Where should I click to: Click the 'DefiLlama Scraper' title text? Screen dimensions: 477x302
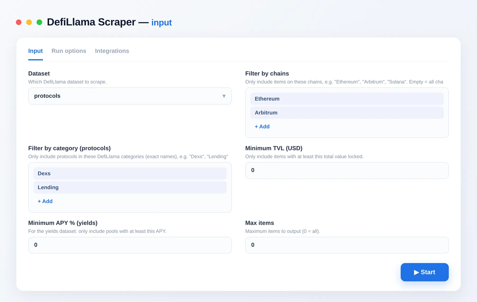click(x=91, y=22)
